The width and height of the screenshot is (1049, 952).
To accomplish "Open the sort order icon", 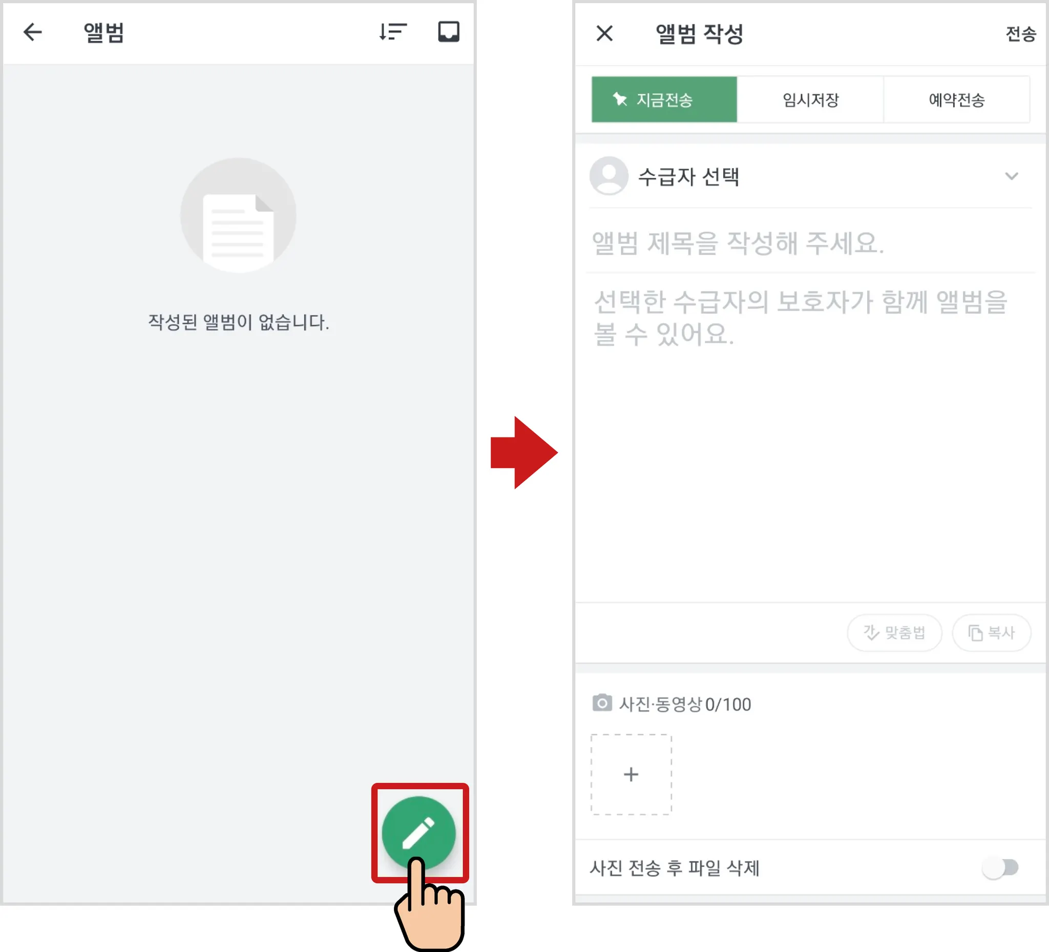I will (x=393, y=32).
